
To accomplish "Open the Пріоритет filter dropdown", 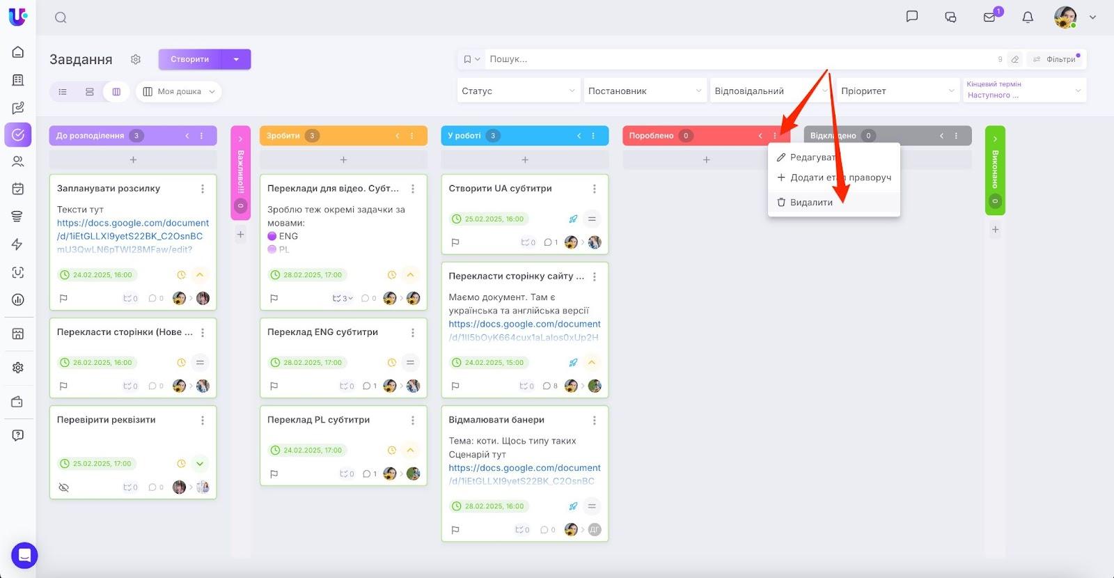I will click(x=898, y=91).
